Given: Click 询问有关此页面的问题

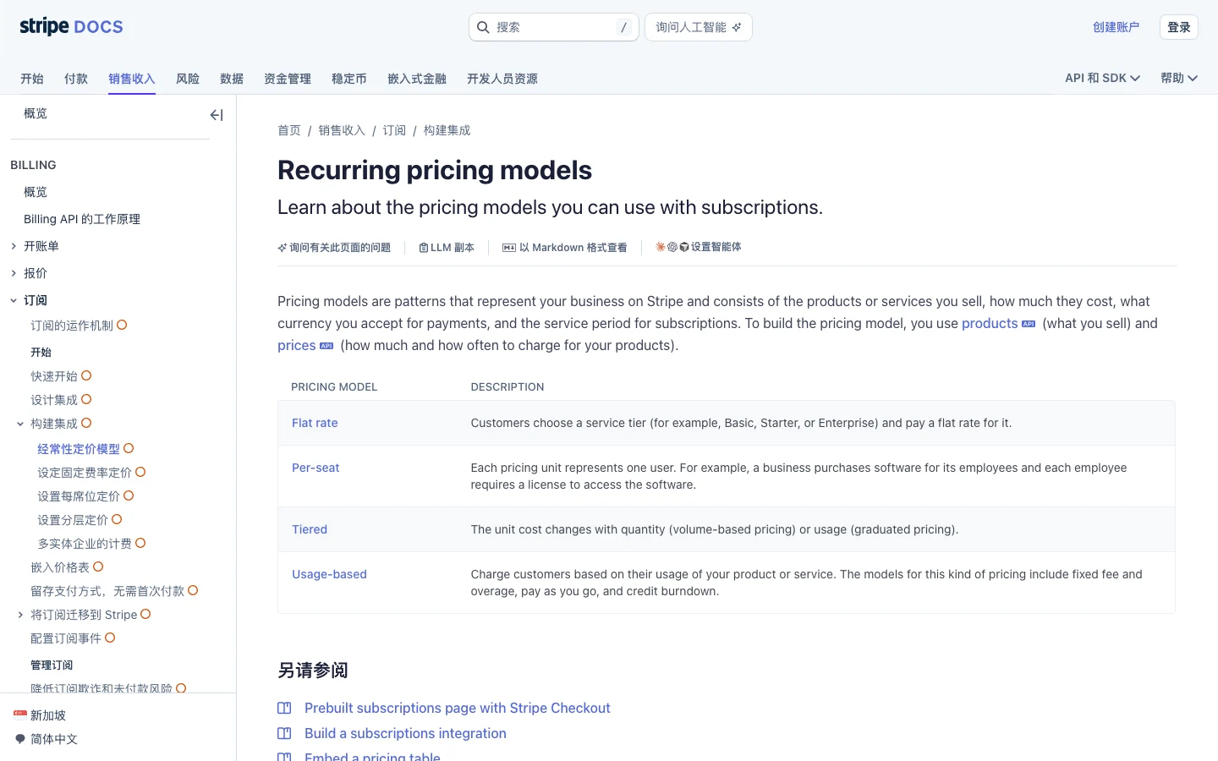Looking at the screenshot, I should pos(334,248).
